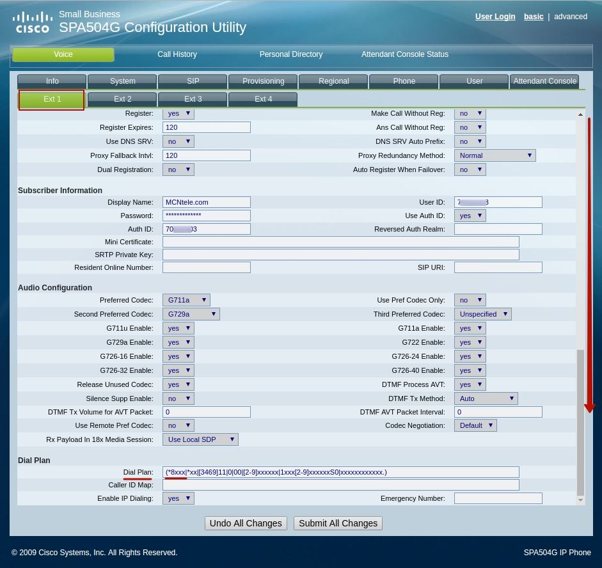Viewport: 602px width, 568px height.
Task: Open Codec Negotiation dropdown
Action: click(x=475, y=425)
